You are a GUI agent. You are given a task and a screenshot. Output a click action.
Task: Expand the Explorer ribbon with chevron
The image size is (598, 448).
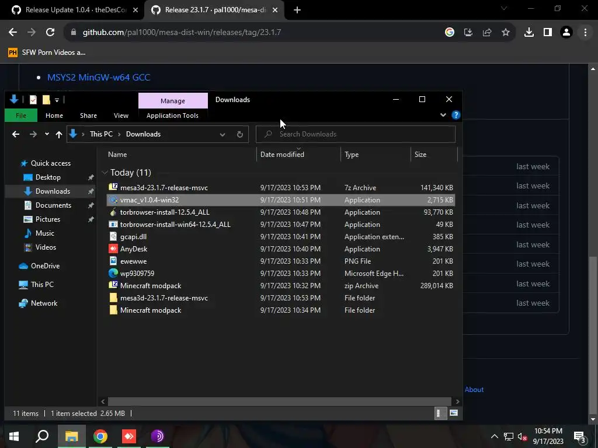(x=443, y=115)
